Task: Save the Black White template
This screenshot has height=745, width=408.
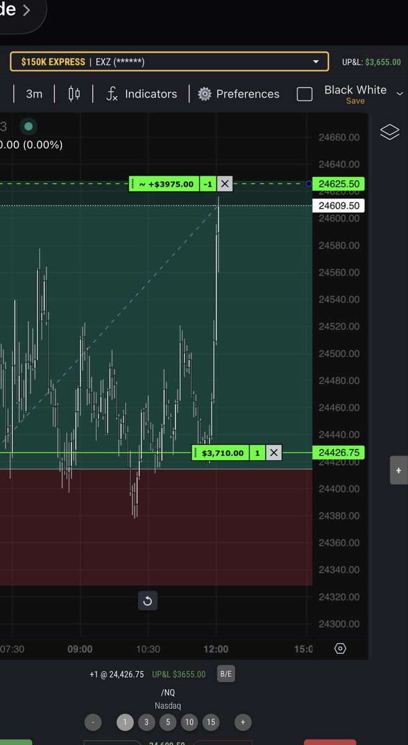Action: click(x=355, y=101)
